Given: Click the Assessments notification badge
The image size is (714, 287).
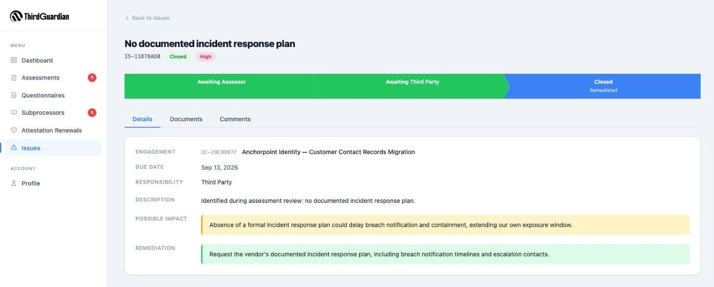Looking at the screenshot, I should coord(92,78).
